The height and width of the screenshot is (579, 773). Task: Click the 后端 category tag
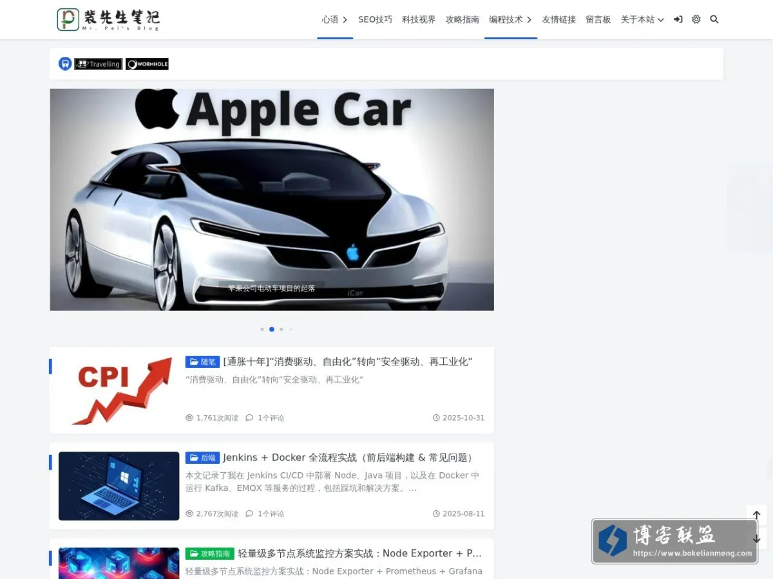pyautogui.click(x=202, y=458)
